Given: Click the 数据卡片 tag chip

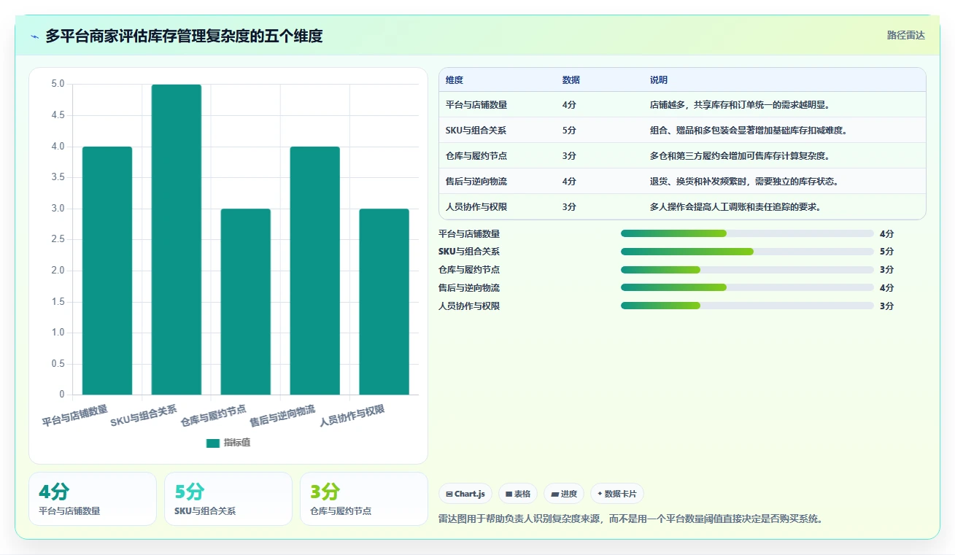Looking at the screenshot, I should pyautogui.click(x=617, y=494).
